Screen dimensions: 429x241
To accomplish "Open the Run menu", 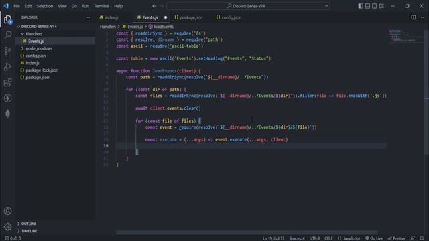I will click(85, 6).
